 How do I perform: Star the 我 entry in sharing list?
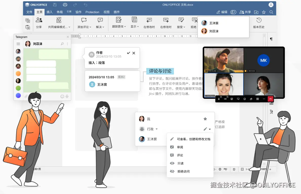tap(205, 119)
